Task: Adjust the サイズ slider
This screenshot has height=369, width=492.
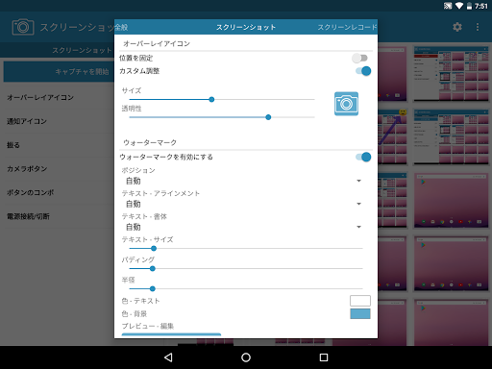Action: tap(222, 100)
